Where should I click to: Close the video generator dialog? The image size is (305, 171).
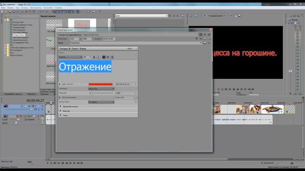point(211,30)
